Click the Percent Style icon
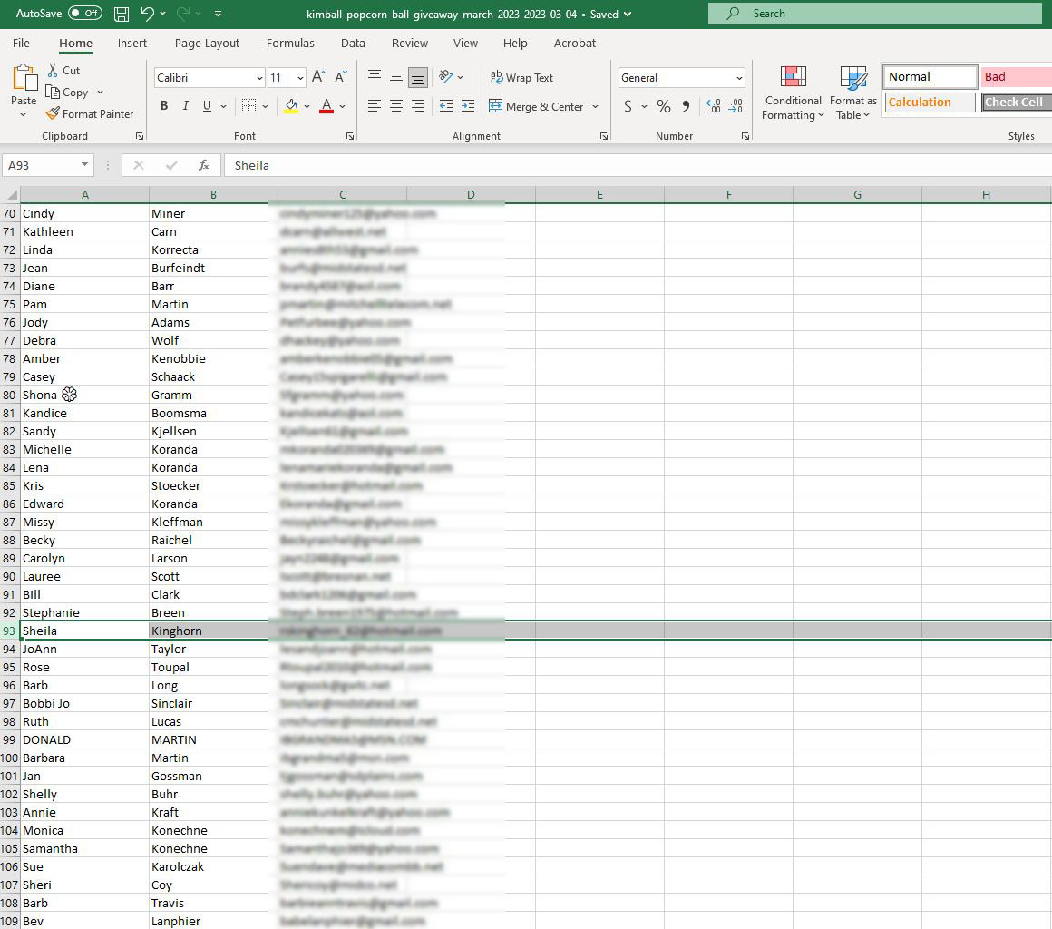The width and height of the screenshot is (1052, 929). click(664, 106)
